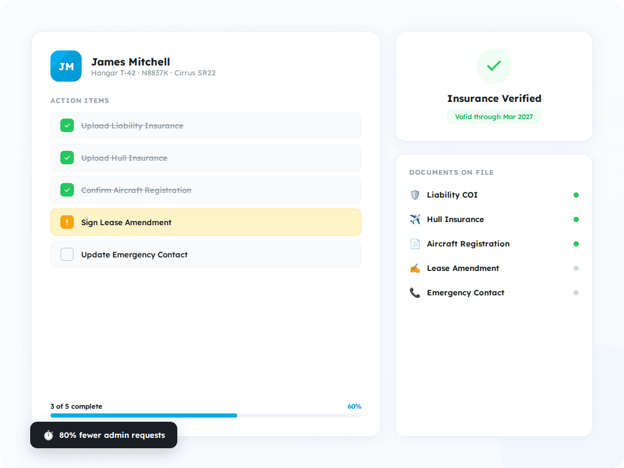This screenshot has height=468, width=624.
Task: Check off Update Emergency Contact
Action: click(67, 254)
